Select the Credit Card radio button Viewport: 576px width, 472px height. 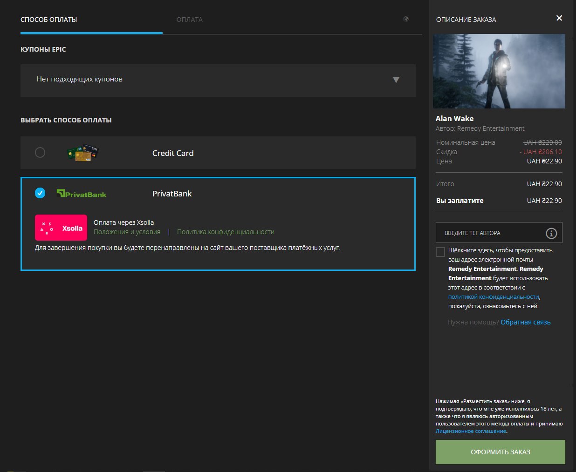(x=40, y=152)
